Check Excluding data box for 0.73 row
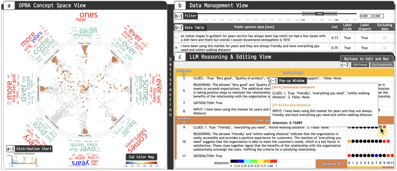This screenshot has height=171, width=397. click(x=385, y=37)
